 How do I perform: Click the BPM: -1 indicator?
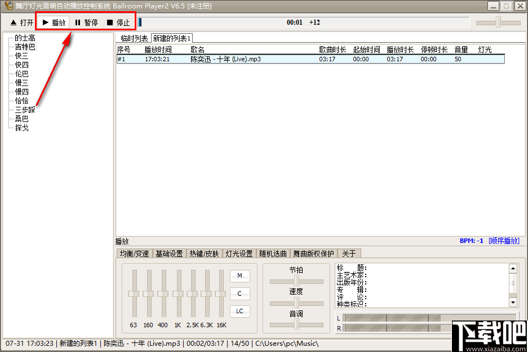tap(472, 241)
